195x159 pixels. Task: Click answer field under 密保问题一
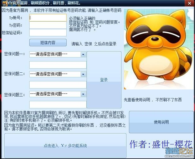click(58, 65)
